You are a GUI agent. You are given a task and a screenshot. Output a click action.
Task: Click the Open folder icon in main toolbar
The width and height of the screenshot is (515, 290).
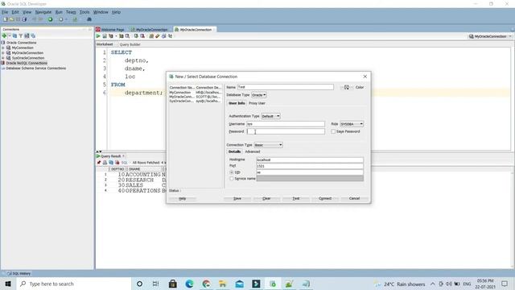click(x=11, y=19)
